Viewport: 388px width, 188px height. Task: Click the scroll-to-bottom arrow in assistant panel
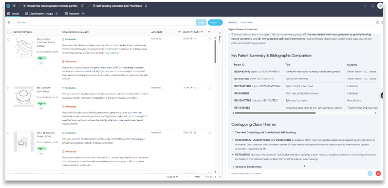(x=304, y=166)
